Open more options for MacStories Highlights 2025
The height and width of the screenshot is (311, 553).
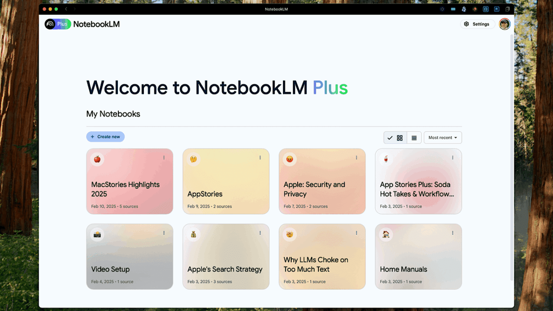tap(164, 158)
